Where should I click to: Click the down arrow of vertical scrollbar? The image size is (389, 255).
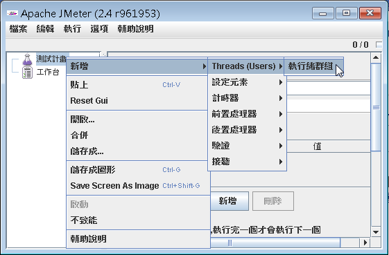(x=376, y=232)
